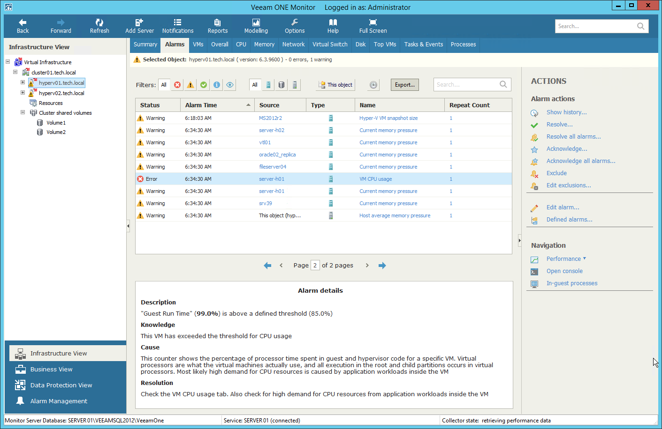Open Alarm Management view
The image size is (662, 429).
pos(68,401)
